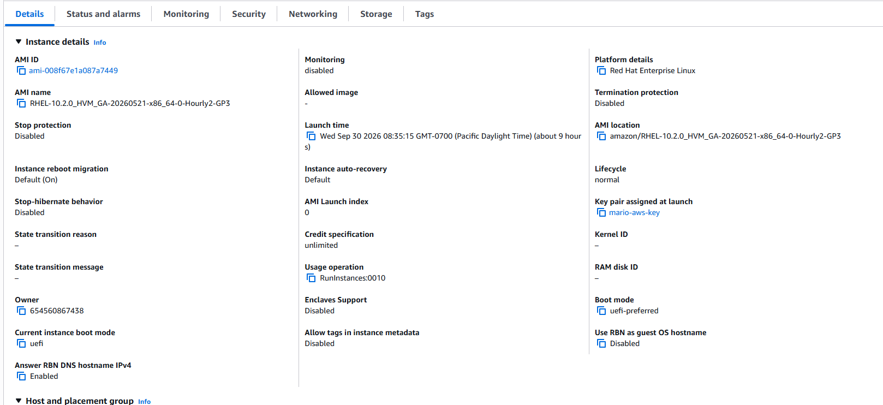Go to the Security tab
883x405 pixels.
click(x=249, y=14)
